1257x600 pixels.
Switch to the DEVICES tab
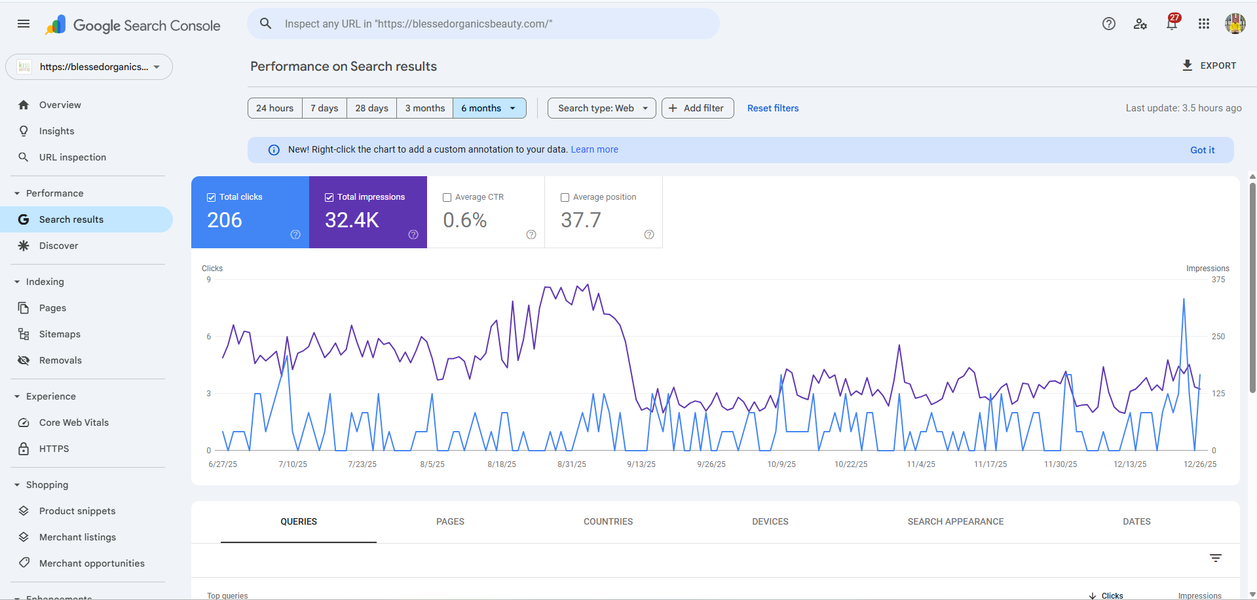tap(770, 521)
